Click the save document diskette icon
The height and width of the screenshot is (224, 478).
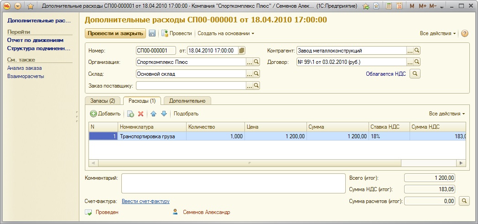tap(152, 33)
